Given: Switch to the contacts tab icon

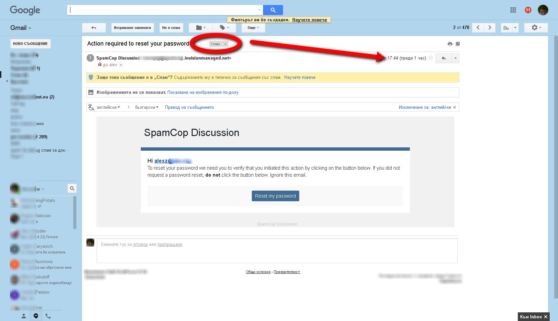Looking at the screenshot, I should point(24,316).
